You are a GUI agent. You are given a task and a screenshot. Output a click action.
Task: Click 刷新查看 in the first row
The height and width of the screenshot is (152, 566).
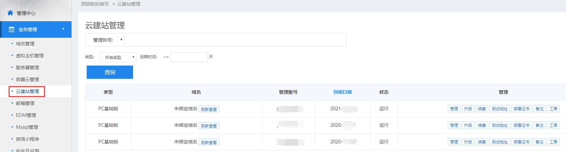(209, 109)
